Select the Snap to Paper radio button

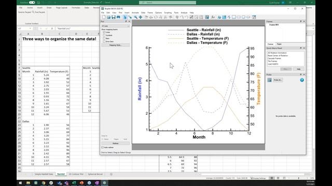[x=113, y=139]
